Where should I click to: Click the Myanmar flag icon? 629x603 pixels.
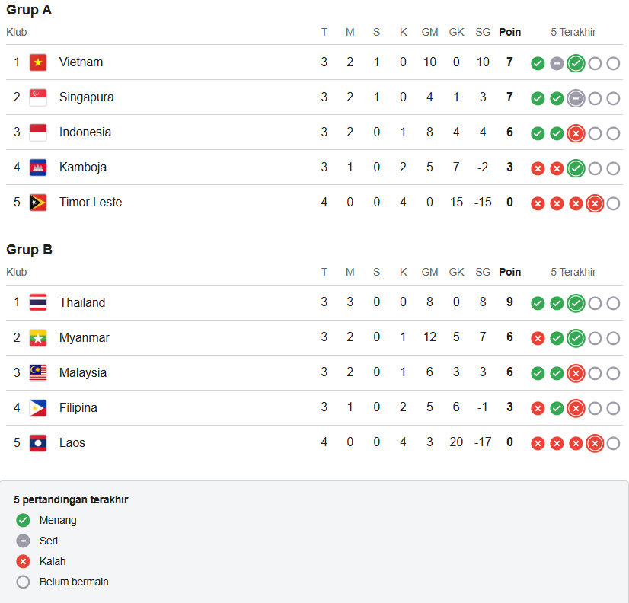pyautogui.click(x=38, y=338)
